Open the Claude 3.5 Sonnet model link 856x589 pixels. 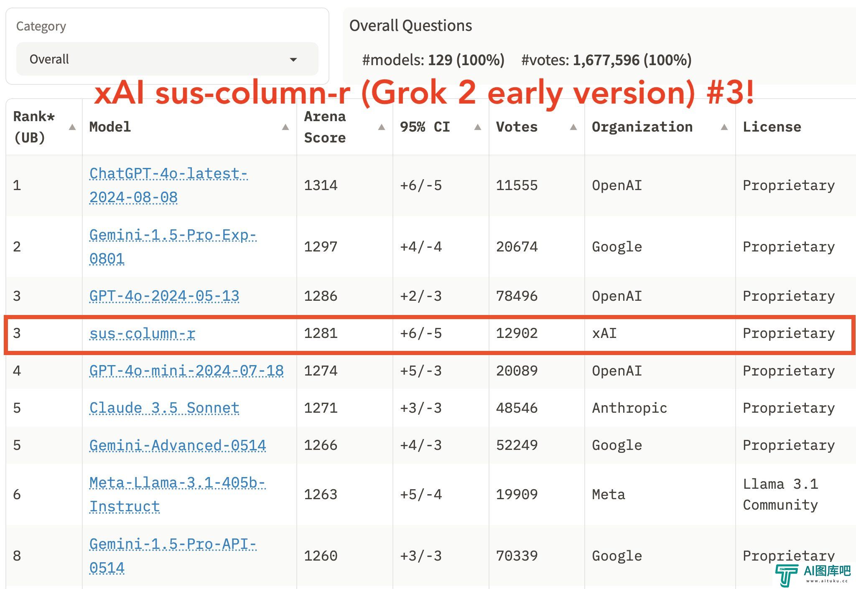pos(164,408)
